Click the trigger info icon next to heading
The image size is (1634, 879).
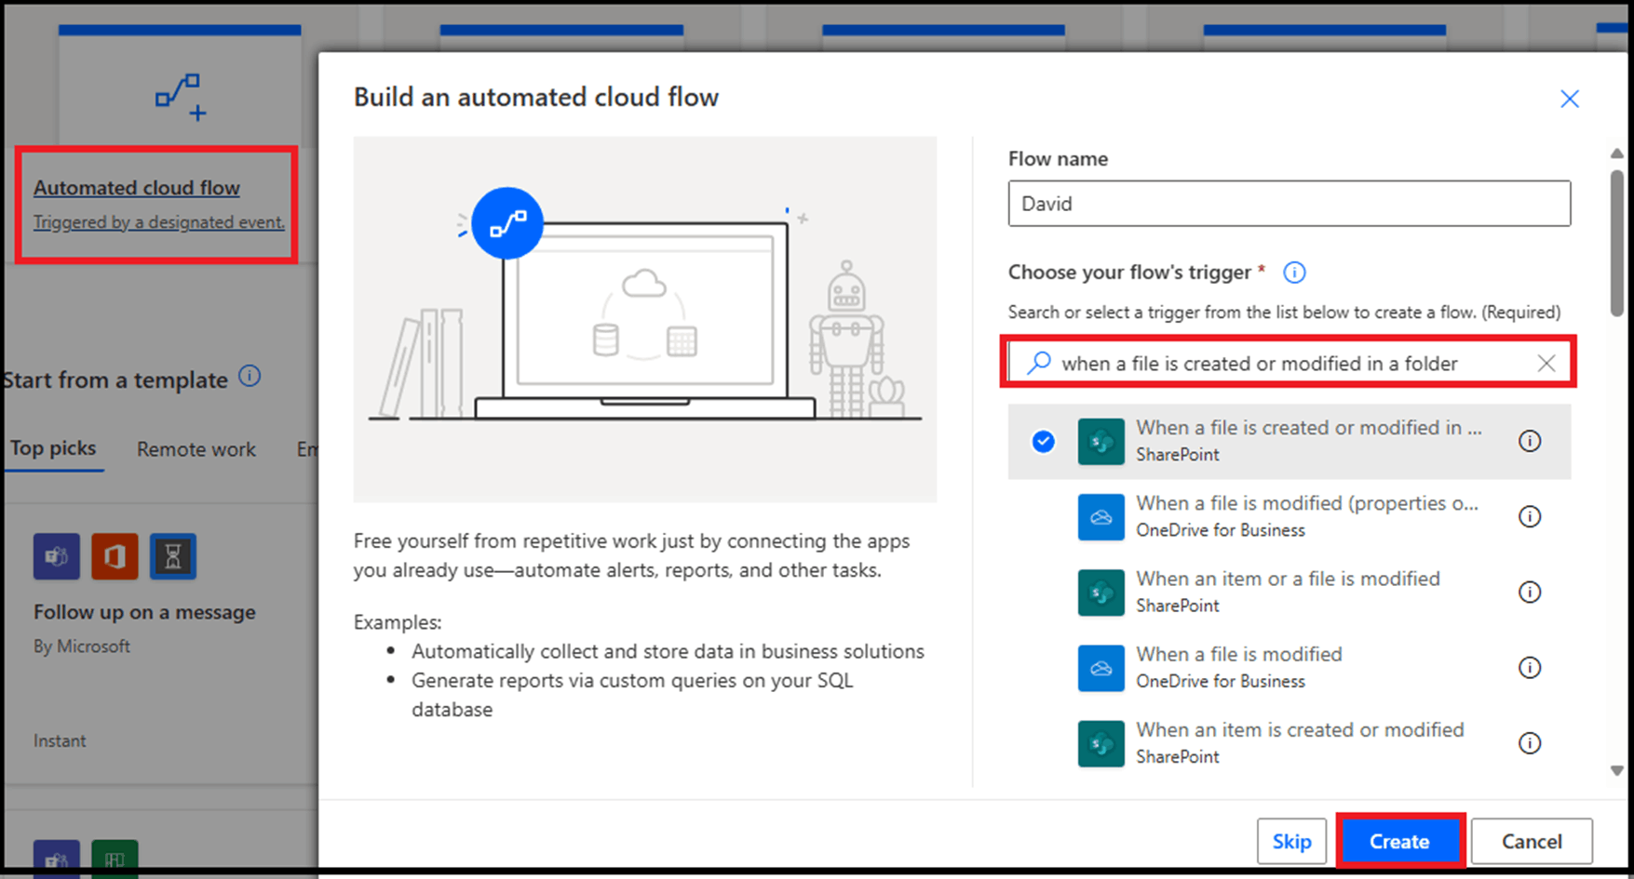coord(1294,273)
